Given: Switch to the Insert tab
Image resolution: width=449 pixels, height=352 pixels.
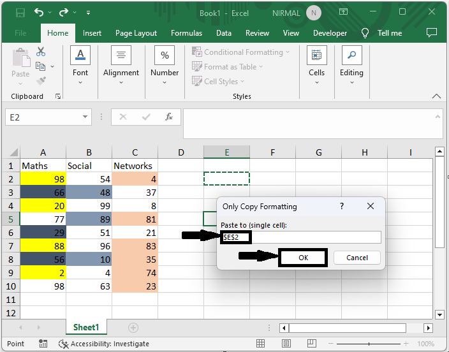Looking at the screenshot, I should click(92, 33).
